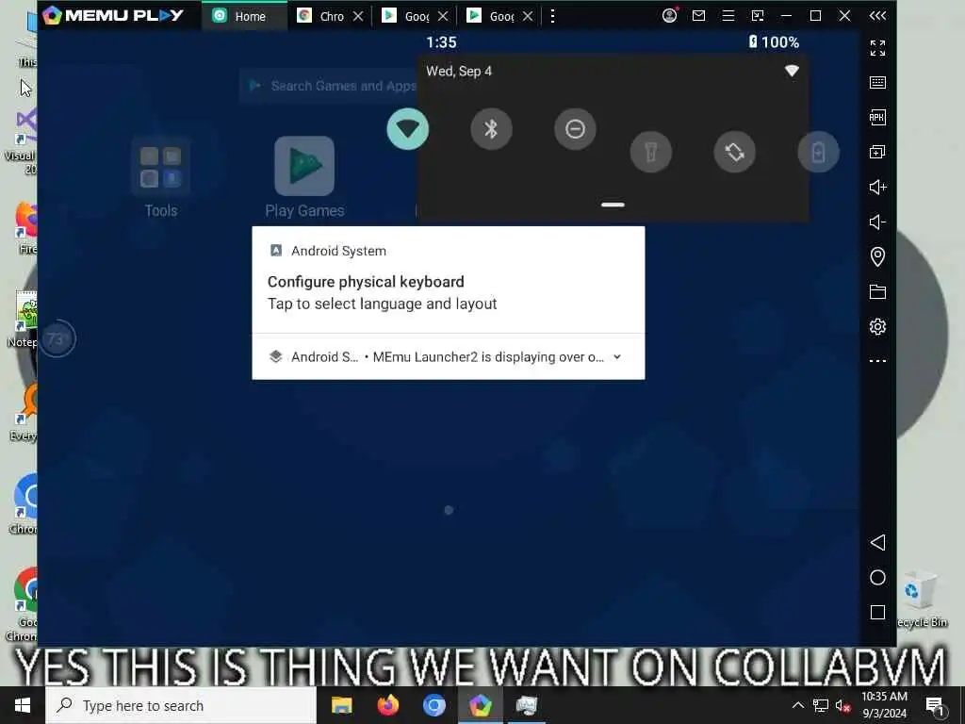Open the Recycle Bin desktop icon
Image resolution: width=965 pixels, height=724 pixels.
(921, 599)
